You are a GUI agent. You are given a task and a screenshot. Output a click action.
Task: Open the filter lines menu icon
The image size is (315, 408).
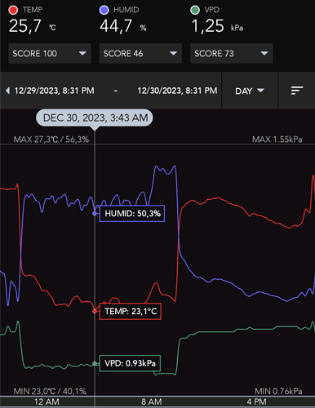[297, 91]
